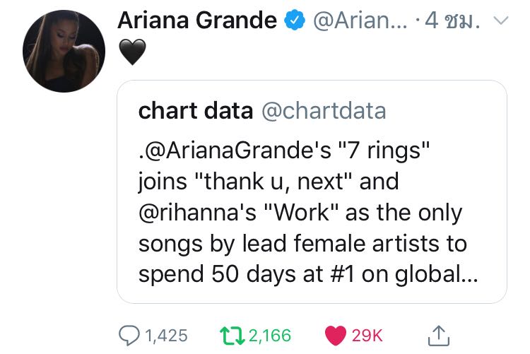The width and height of the screenshot is (530, 354).
Task: Open the @Arian... handle link
Action: (360, 20)
